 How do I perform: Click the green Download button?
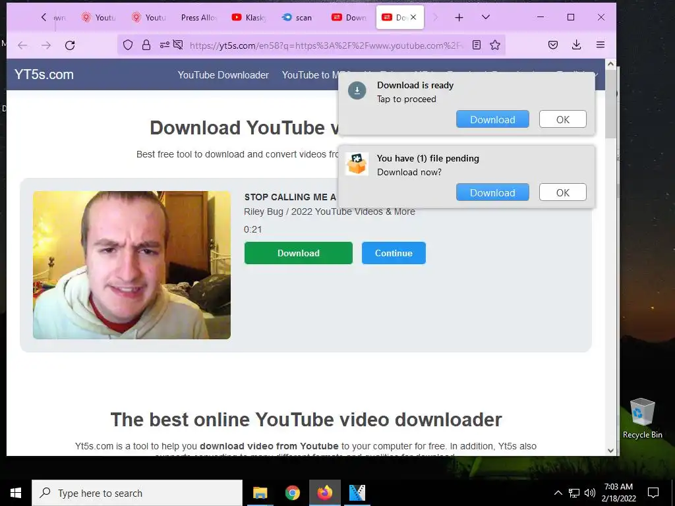pyautogui.click(x=299, y=253)
